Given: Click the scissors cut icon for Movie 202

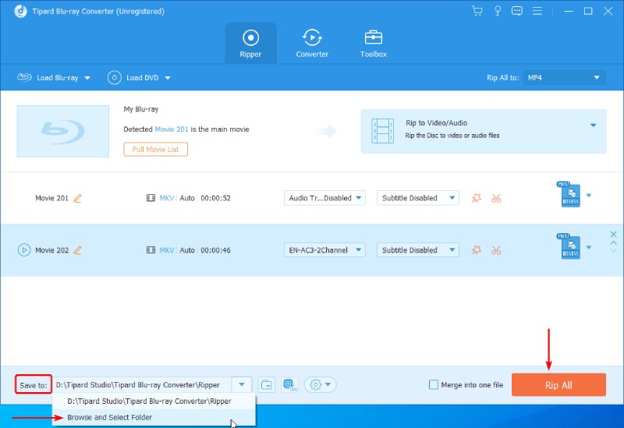Looking at the screenshot, I should (496, 250).
